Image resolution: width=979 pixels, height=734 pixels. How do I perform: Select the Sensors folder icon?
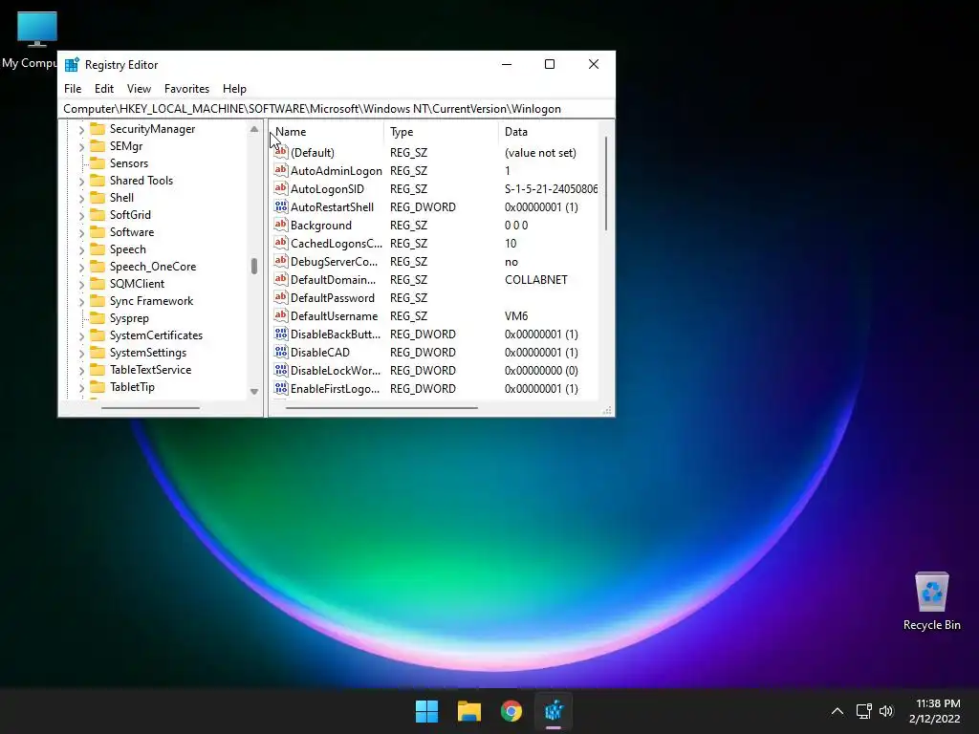(98, 162)
